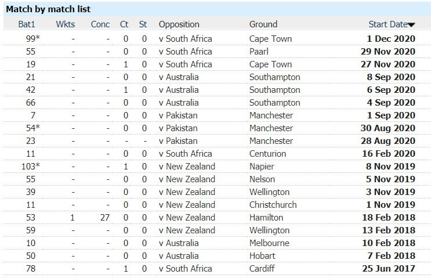Select the 99* row at Cape Town
This screenshot has height=278, width=431.
click(x=217, y=39)
